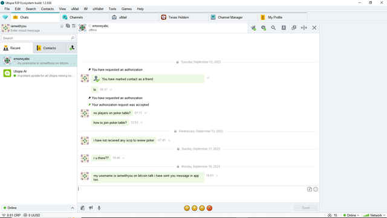Open the uWallet menu

[98, 9]
